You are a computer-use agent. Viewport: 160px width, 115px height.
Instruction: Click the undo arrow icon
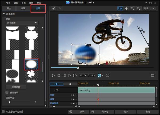54,9
